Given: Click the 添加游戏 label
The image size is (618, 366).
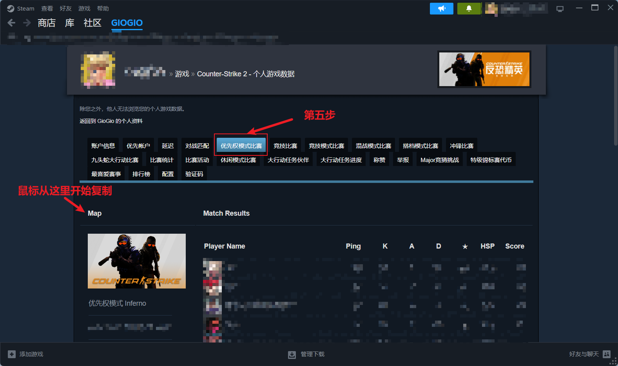Looking at the screenshot, I should [x=31, y=354].
